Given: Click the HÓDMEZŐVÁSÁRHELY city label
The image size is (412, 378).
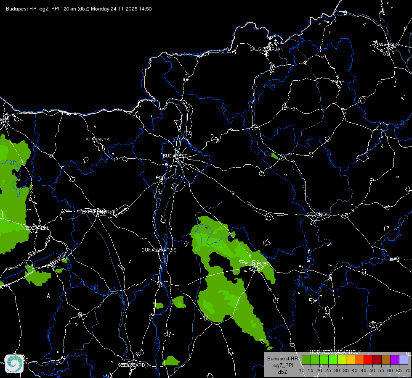Looking at the screenshot, I should [335, 352].
